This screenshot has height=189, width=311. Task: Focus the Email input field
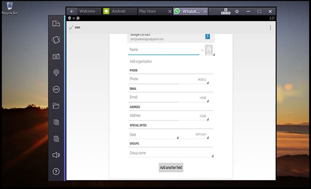[154, 97]
